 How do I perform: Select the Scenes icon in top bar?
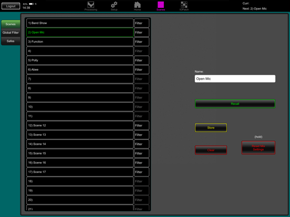click(x=161, y=5)
